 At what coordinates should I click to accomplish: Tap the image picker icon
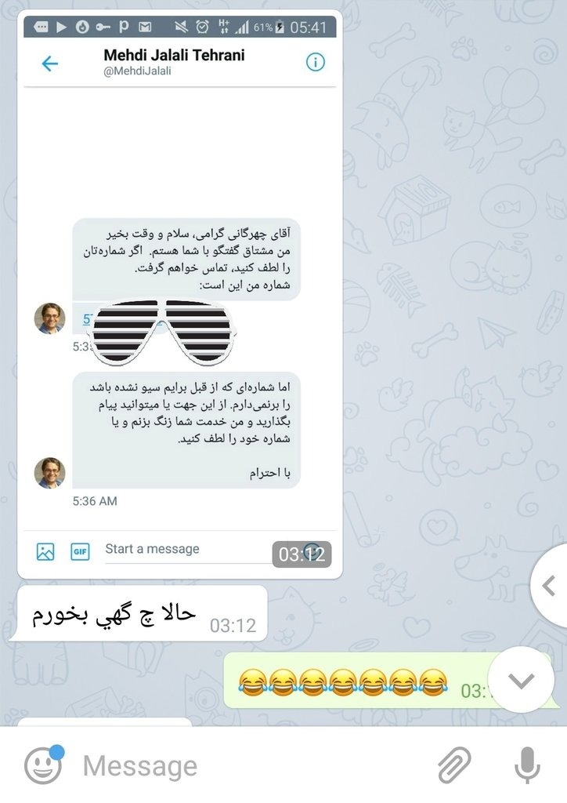pyautogui.click(x=45, y=551)
